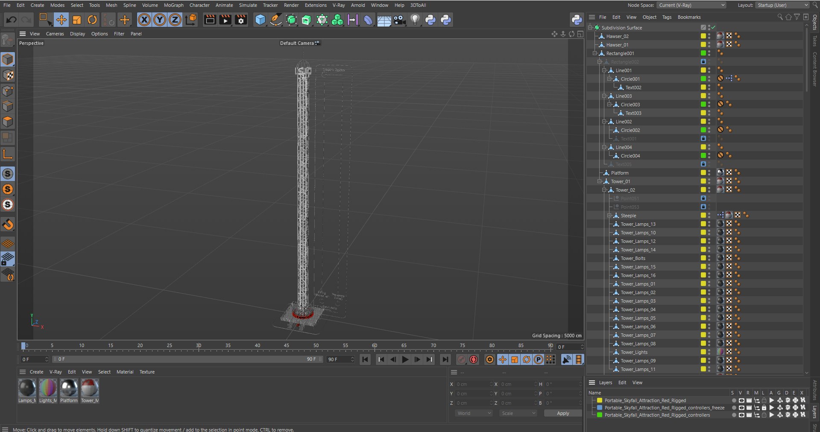Click the first Python script icon
820x432 pixels.
pos(430,20)
